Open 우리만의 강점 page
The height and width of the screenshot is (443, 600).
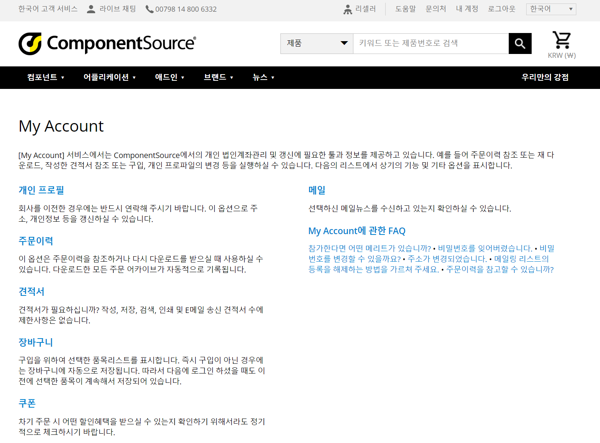(x=545, y=77)
